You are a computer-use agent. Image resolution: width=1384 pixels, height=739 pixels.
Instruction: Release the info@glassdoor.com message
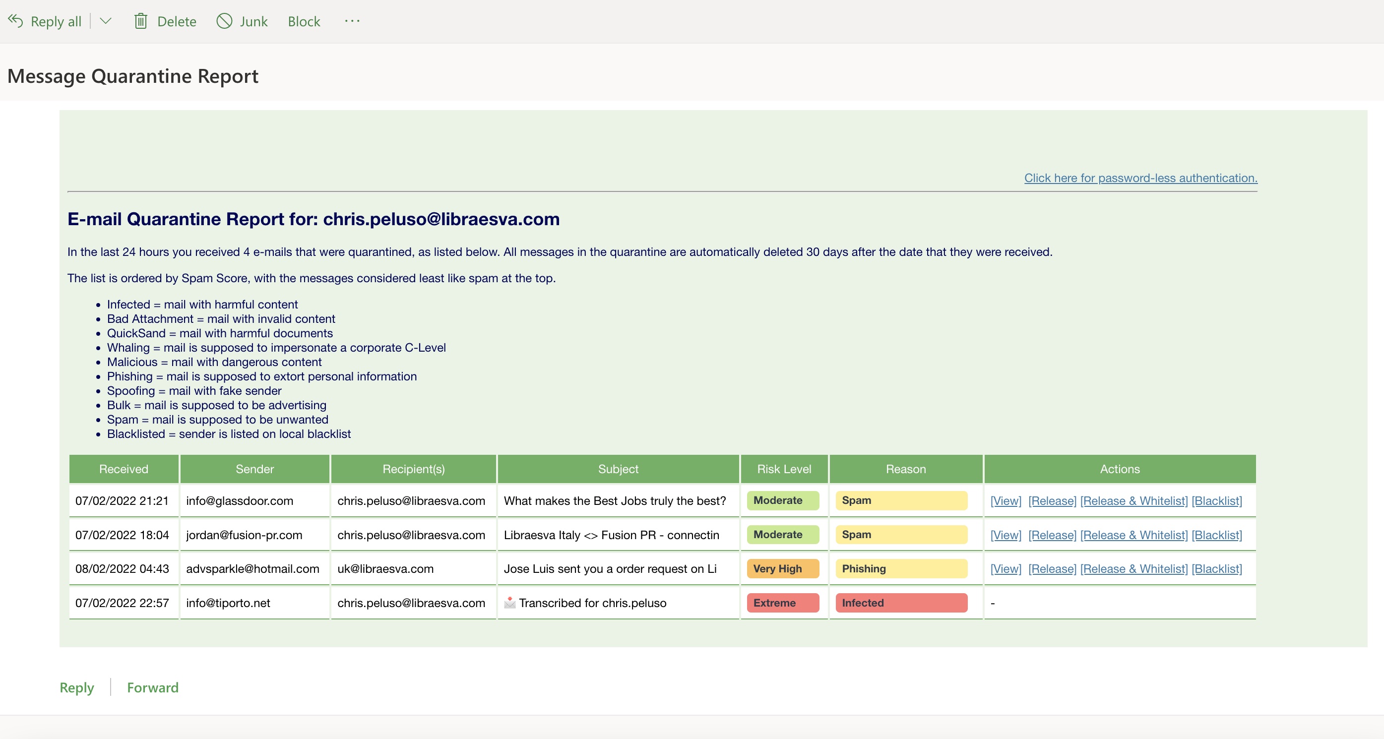pos(1052,500)
